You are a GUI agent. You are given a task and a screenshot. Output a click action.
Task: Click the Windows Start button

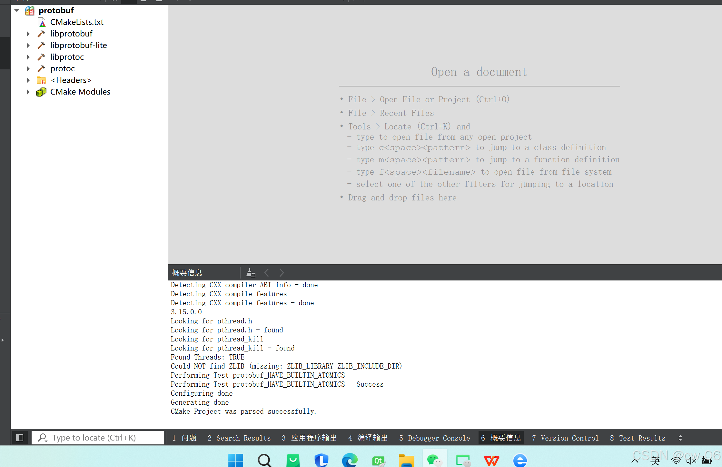pyautogui.click(x=236, y=460)
